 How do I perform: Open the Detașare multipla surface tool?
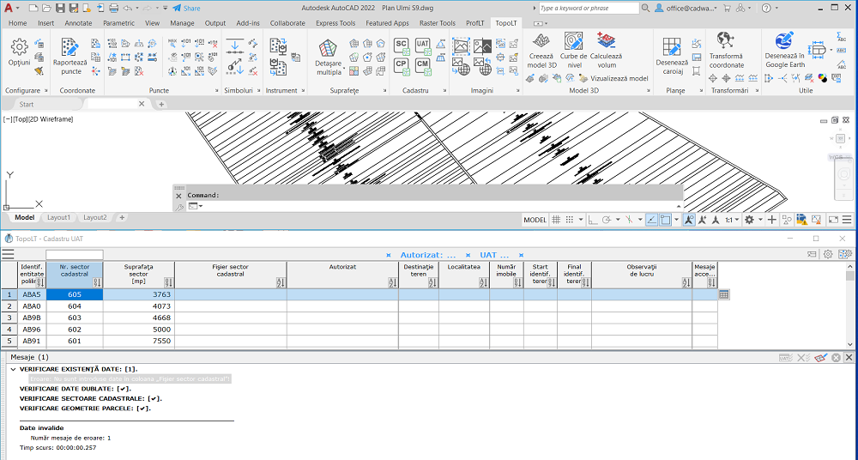click(329, 57)
